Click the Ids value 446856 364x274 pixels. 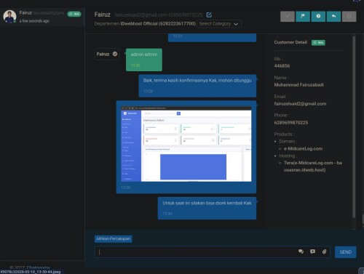pyautogui.click(x=282, y=66)
